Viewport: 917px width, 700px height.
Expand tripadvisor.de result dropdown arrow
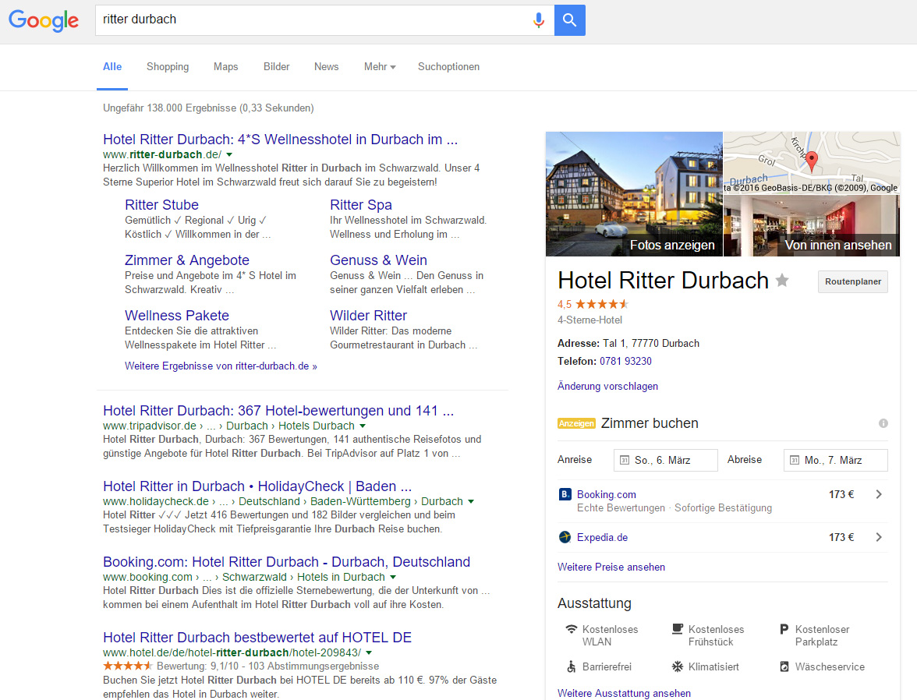pyautogui.click(x=363, y=426)
